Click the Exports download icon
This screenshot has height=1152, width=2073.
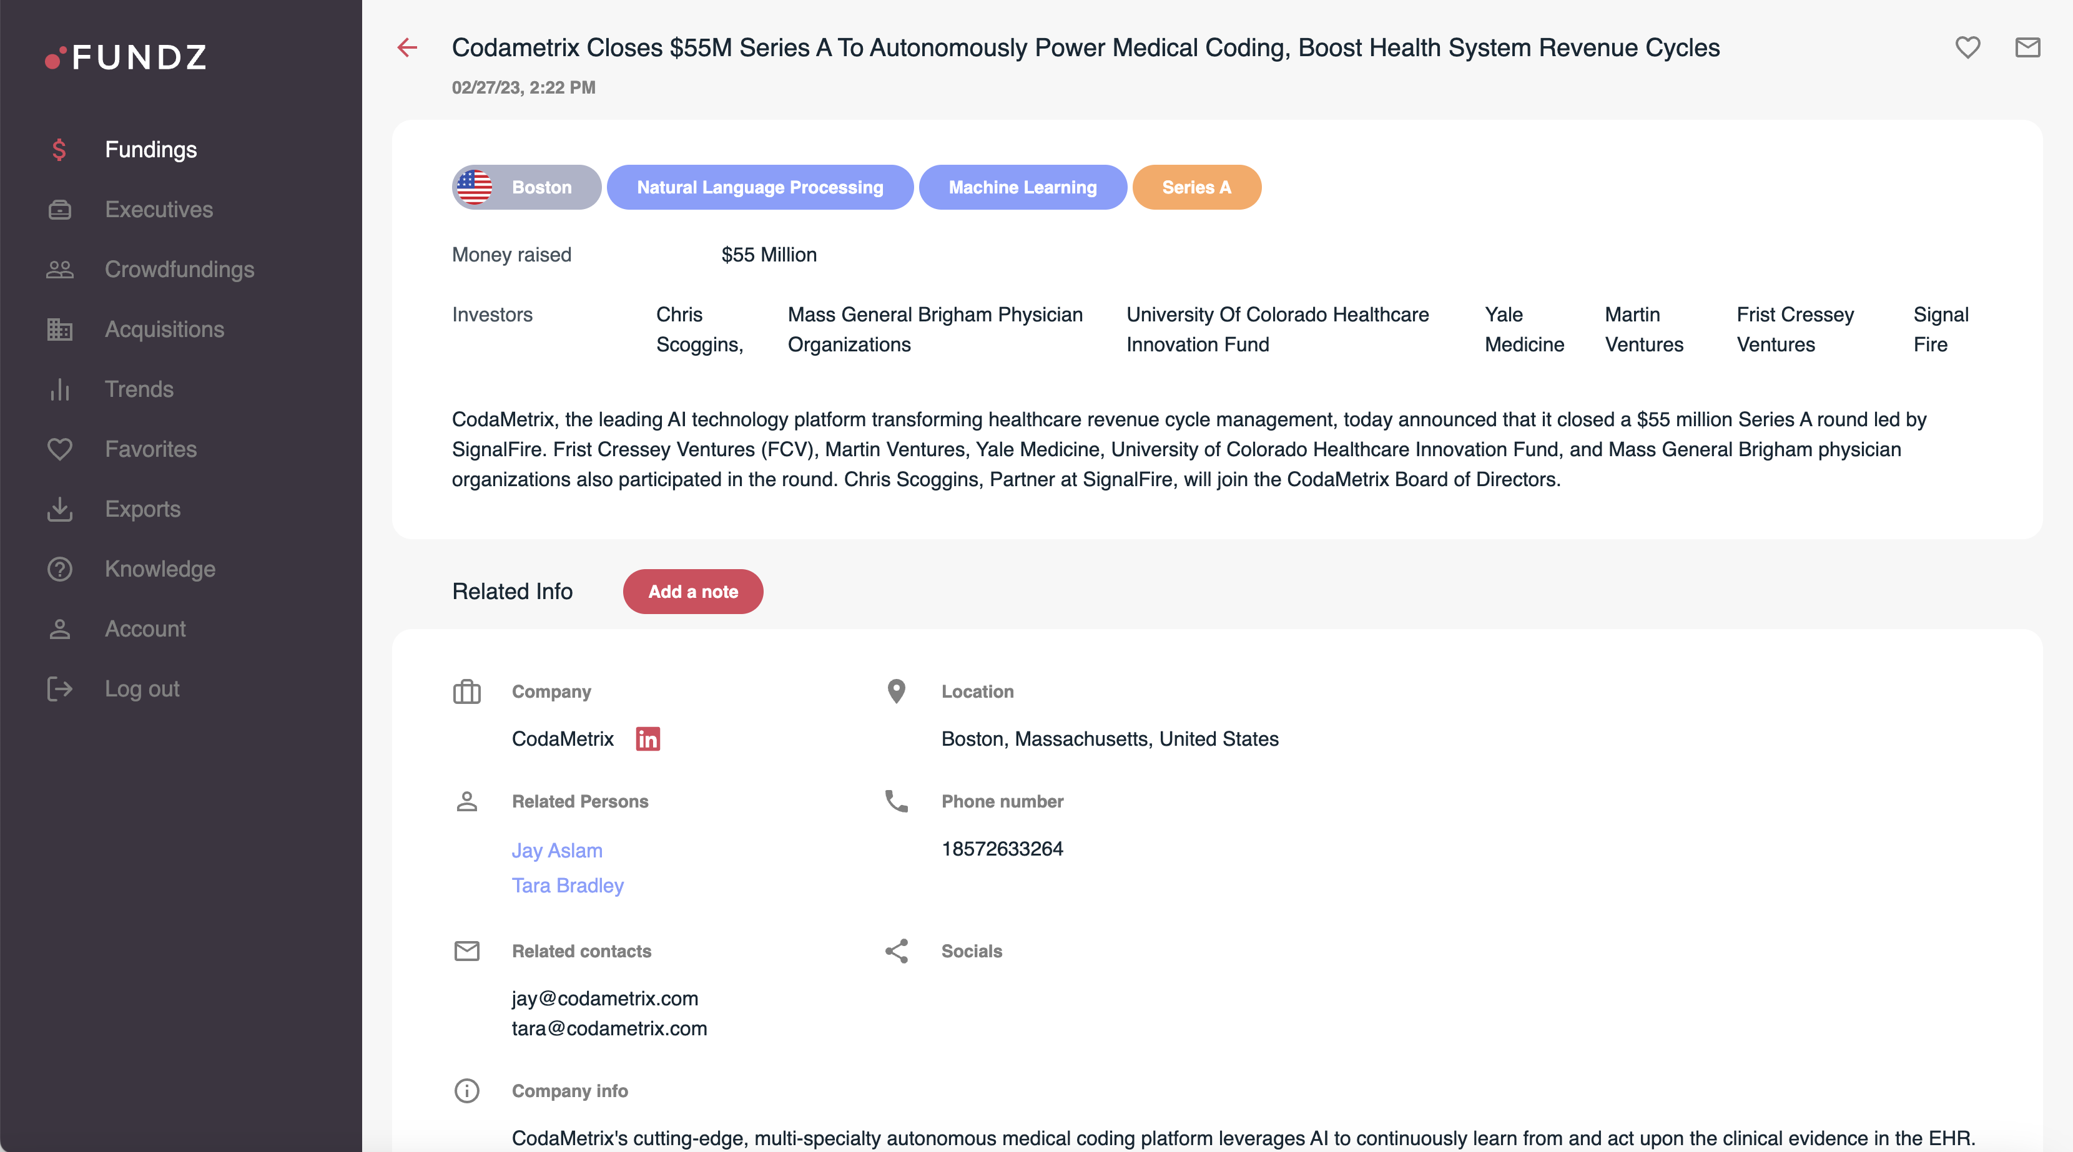pyautogui.click(x=59, y=509)
